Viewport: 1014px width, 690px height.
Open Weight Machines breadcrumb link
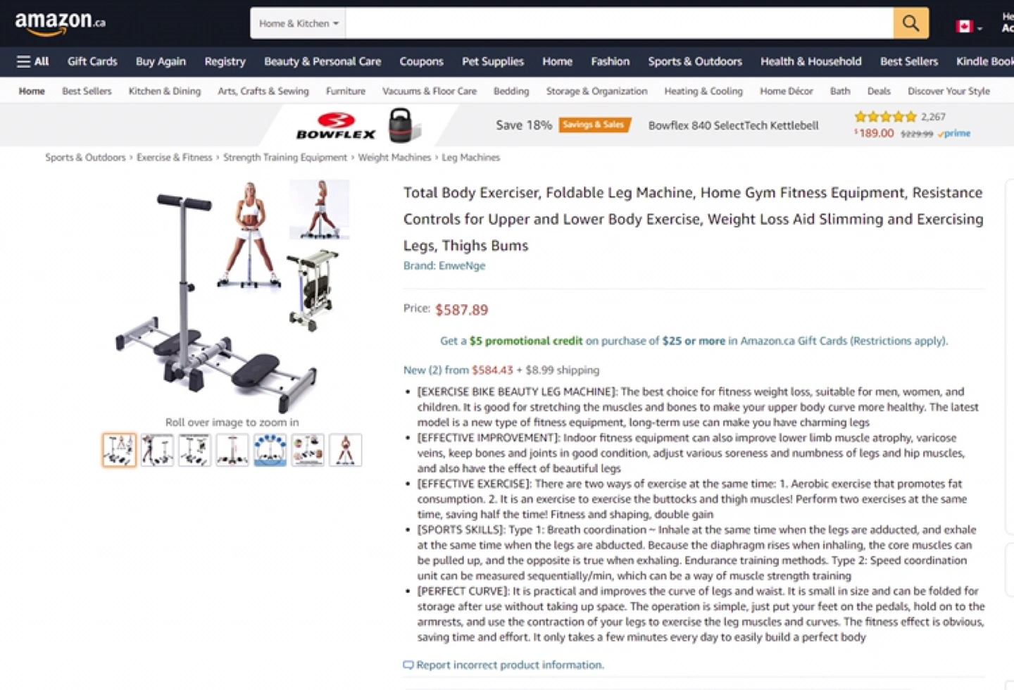tap(394, 158)
